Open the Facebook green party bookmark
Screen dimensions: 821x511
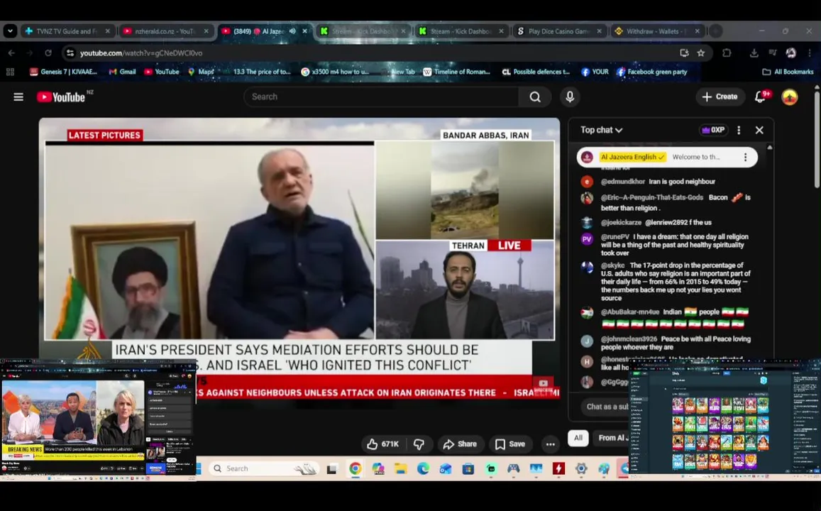pyautogui.click(x=652, y=72)
